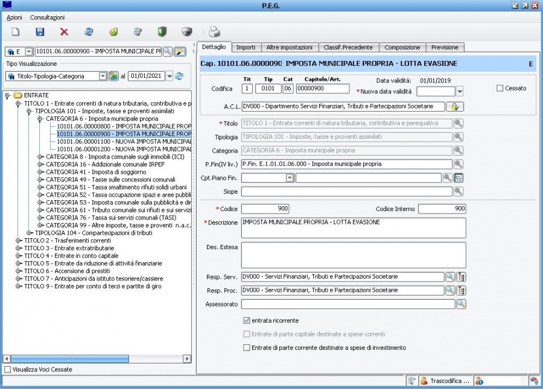Expand the TITOLO 2 - Trasferimenti correnti node
Screen dimensions: 543x389
(17, 240)
